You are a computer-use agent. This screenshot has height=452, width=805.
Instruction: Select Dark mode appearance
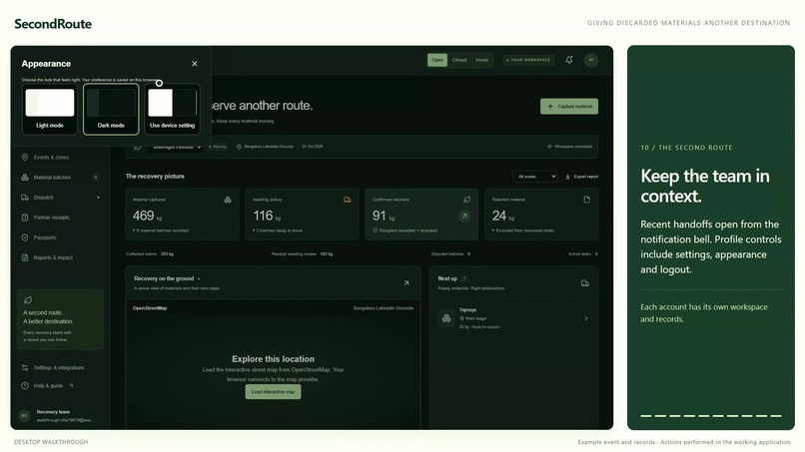coord(111,110)
